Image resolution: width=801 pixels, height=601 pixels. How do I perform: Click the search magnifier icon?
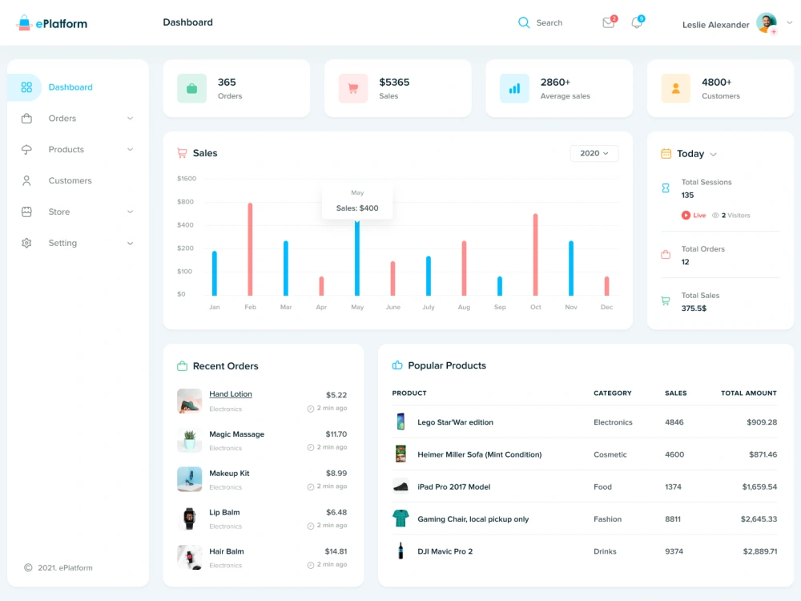[x=524, y=22]
